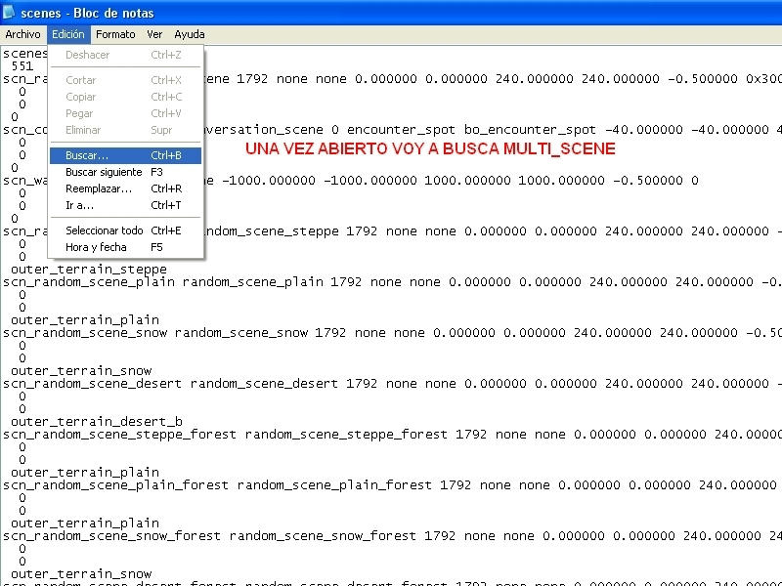
Task: Click the scn_random_scene_snow text line
Action: 156,332
